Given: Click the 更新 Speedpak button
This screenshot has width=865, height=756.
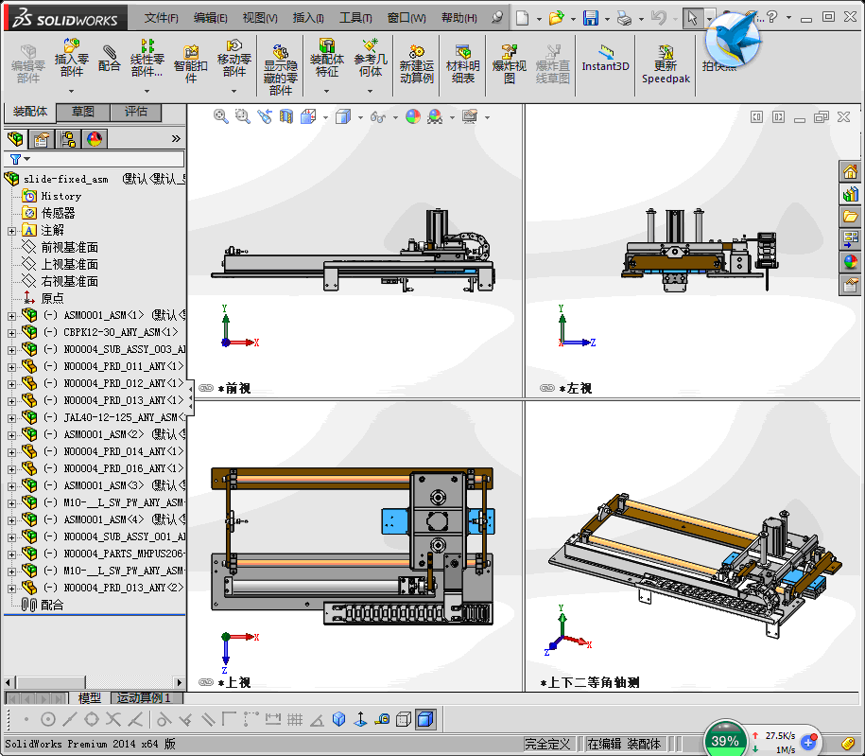Looking at the screenshot, I should pyautogui.click(x=666, y=62).
